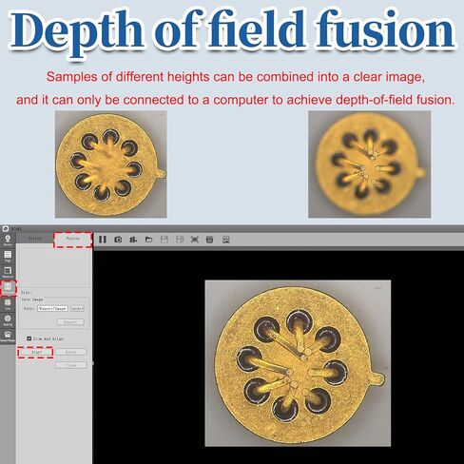The image size is (464, 464).
Task: Capture a snapshot with the camera icon
Action: (118, 240)
